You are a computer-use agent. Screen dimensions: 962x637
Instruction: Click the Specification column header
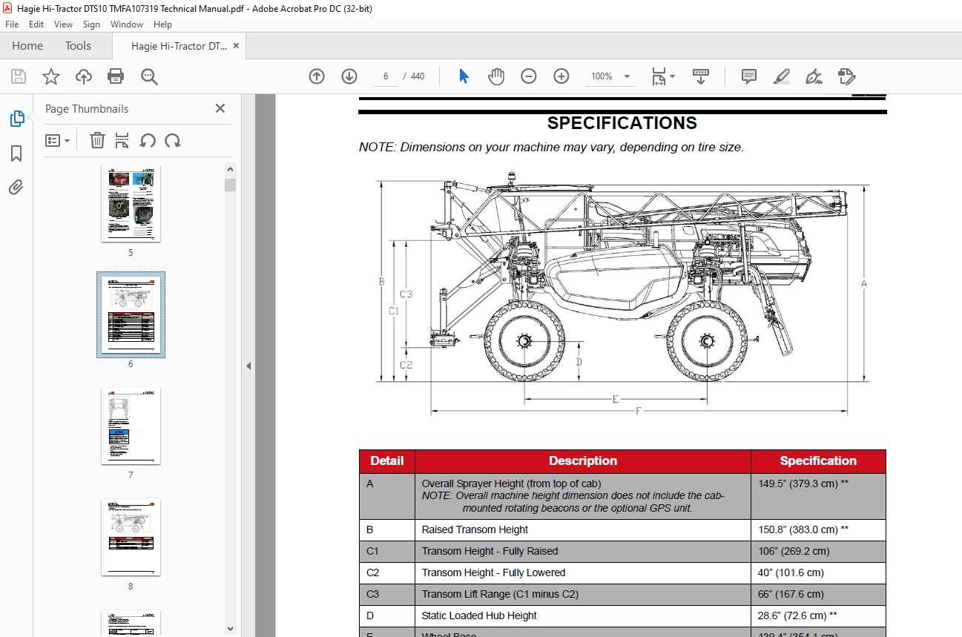818,461
